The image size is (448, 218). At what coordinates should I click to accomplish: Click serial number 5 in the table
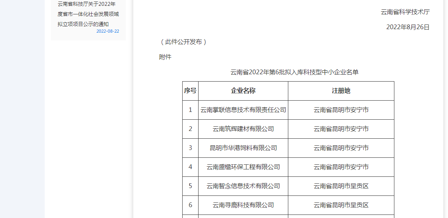tap(190, 186)
